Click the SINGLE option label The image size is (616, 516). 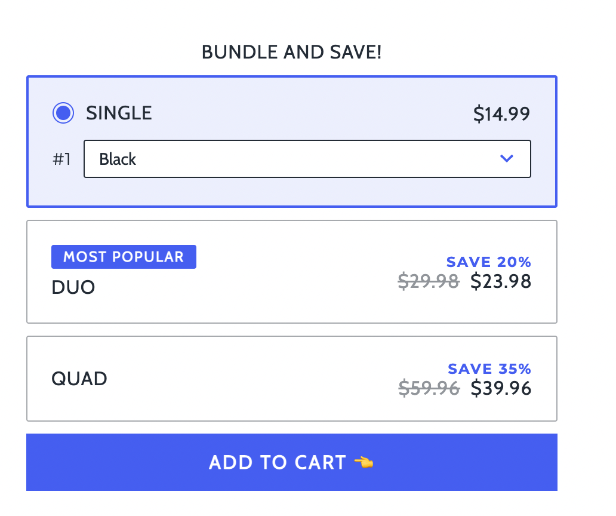[x=119, y=113]
